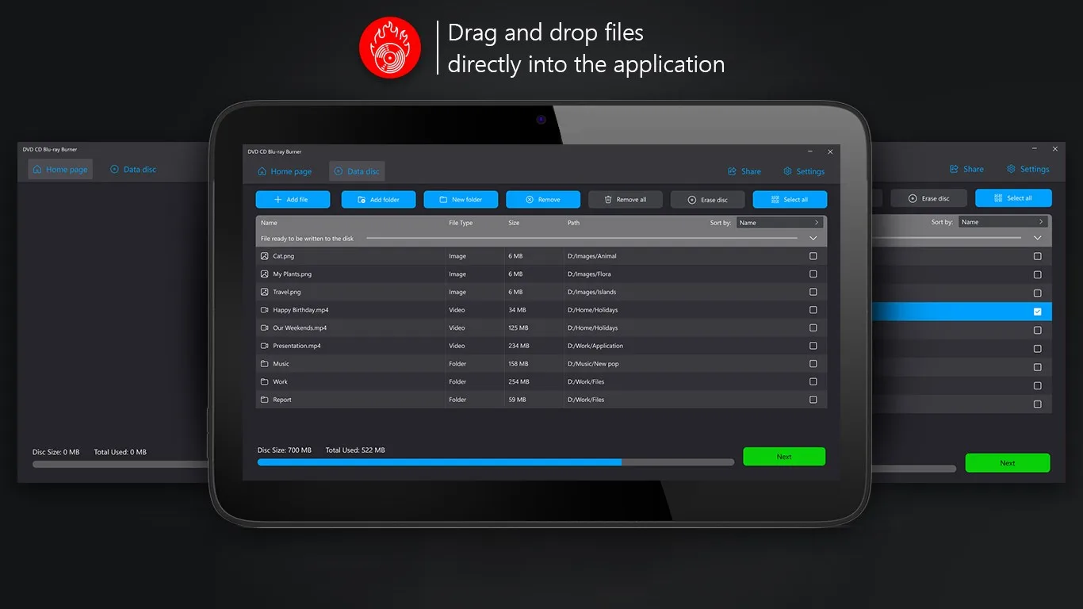Click the Erase disc icon in center window
The height and width of the screenshot is (609, 1083).
(x=692, y=200)
